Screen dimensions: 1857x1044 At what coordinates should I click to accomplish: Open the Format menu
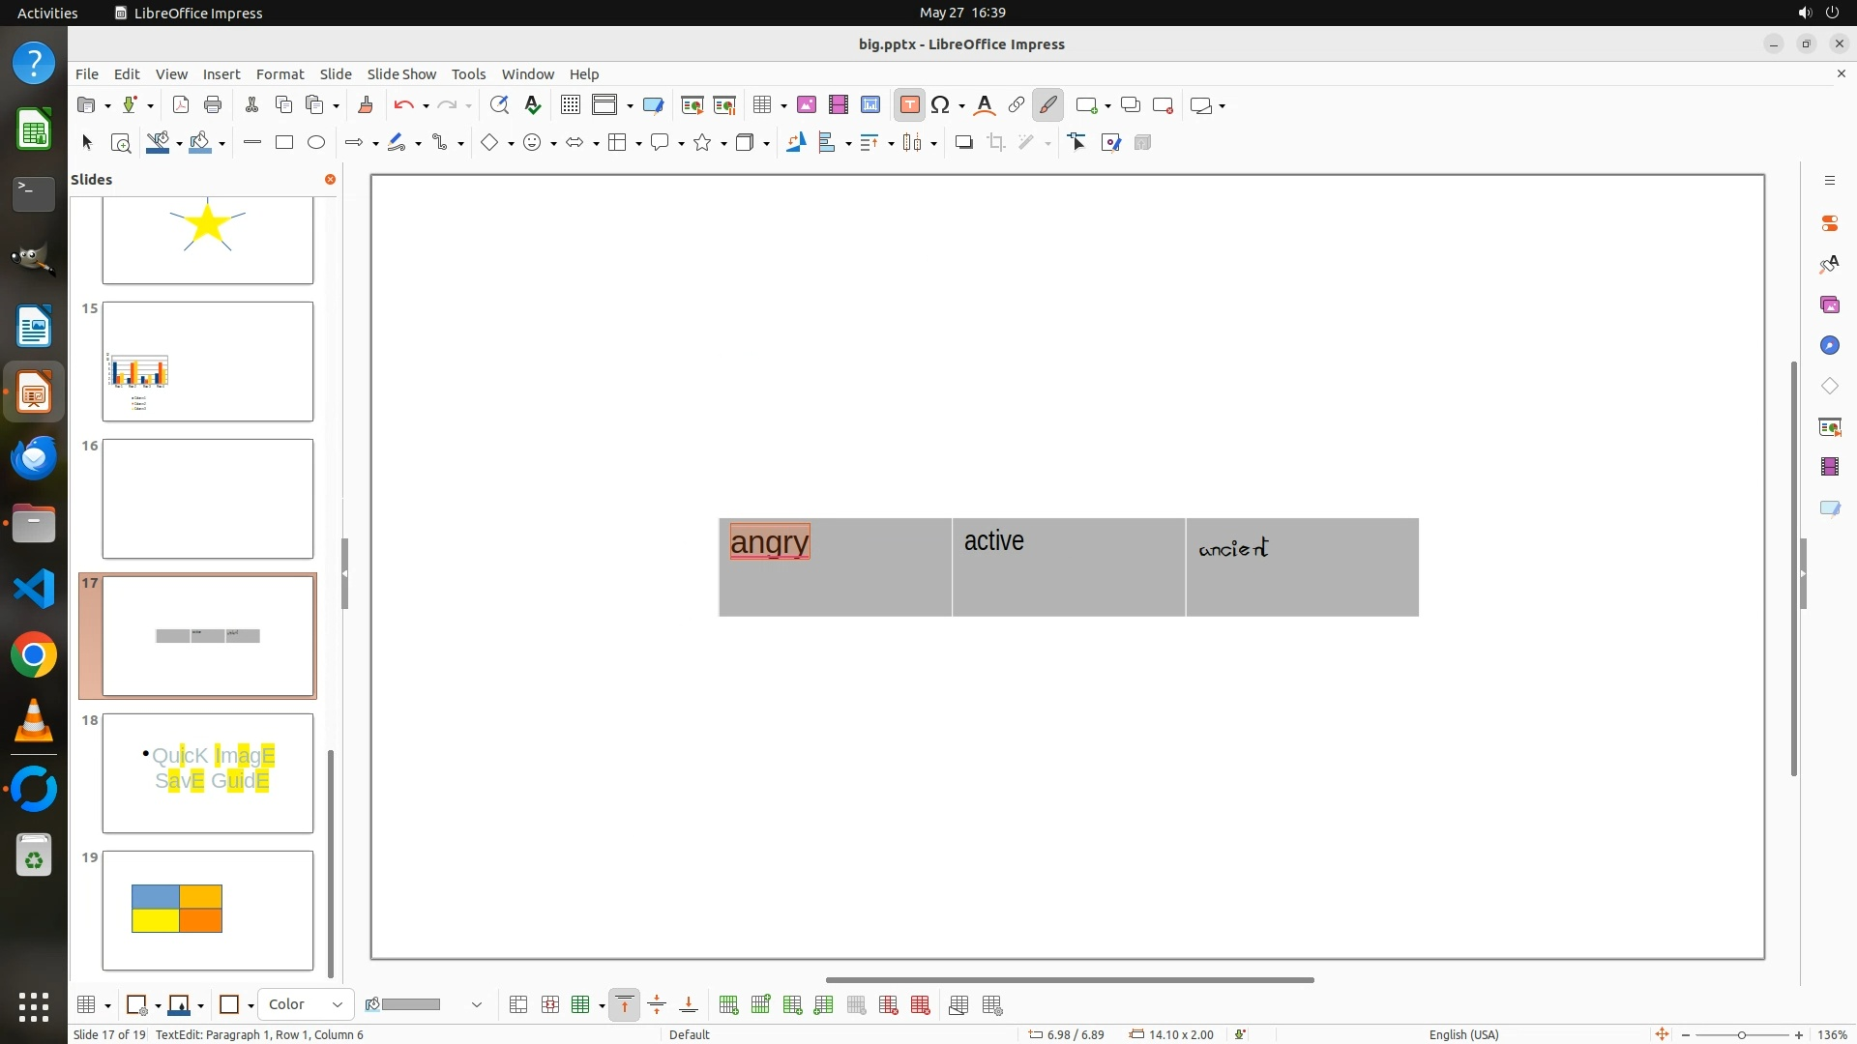(x=280, y=74)
